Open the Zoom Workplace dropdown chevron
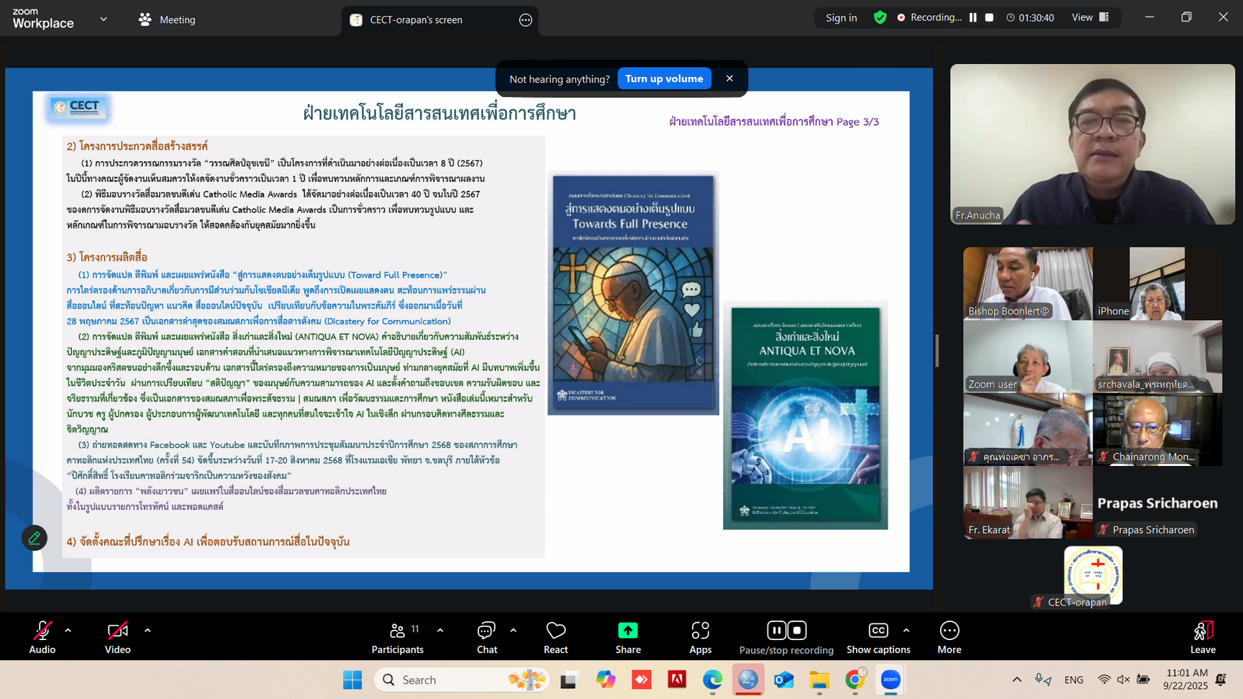This screenshot has height=699, width=1243. (x=104, y=19)
